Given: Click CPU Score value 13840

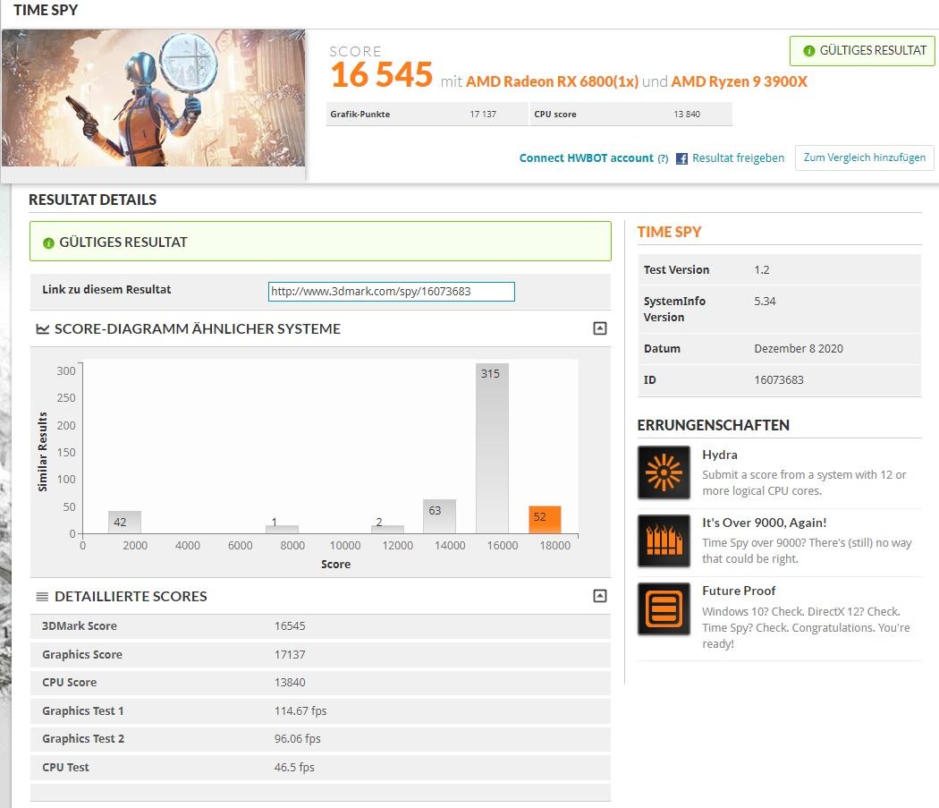Looking at the screenshot, I should [x=290, y=682].
